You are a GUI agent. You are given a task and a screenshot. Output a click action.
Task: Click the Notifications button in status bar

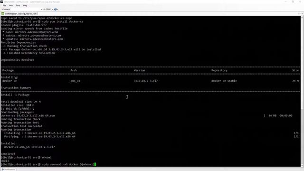9,170
